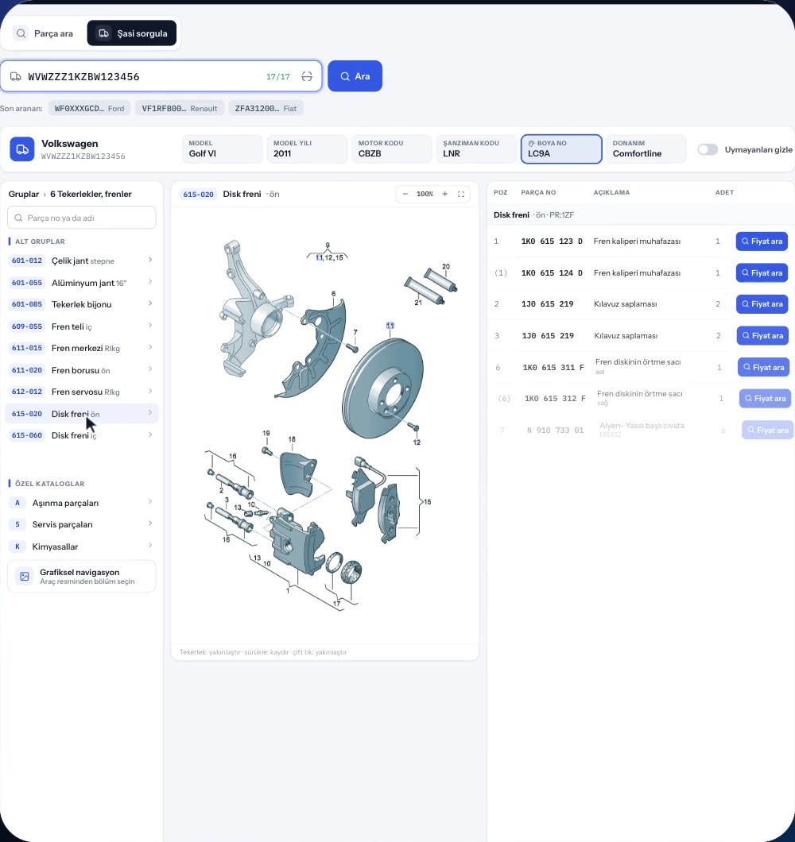Click the blue Volkswagen vehicle icon

22,149
